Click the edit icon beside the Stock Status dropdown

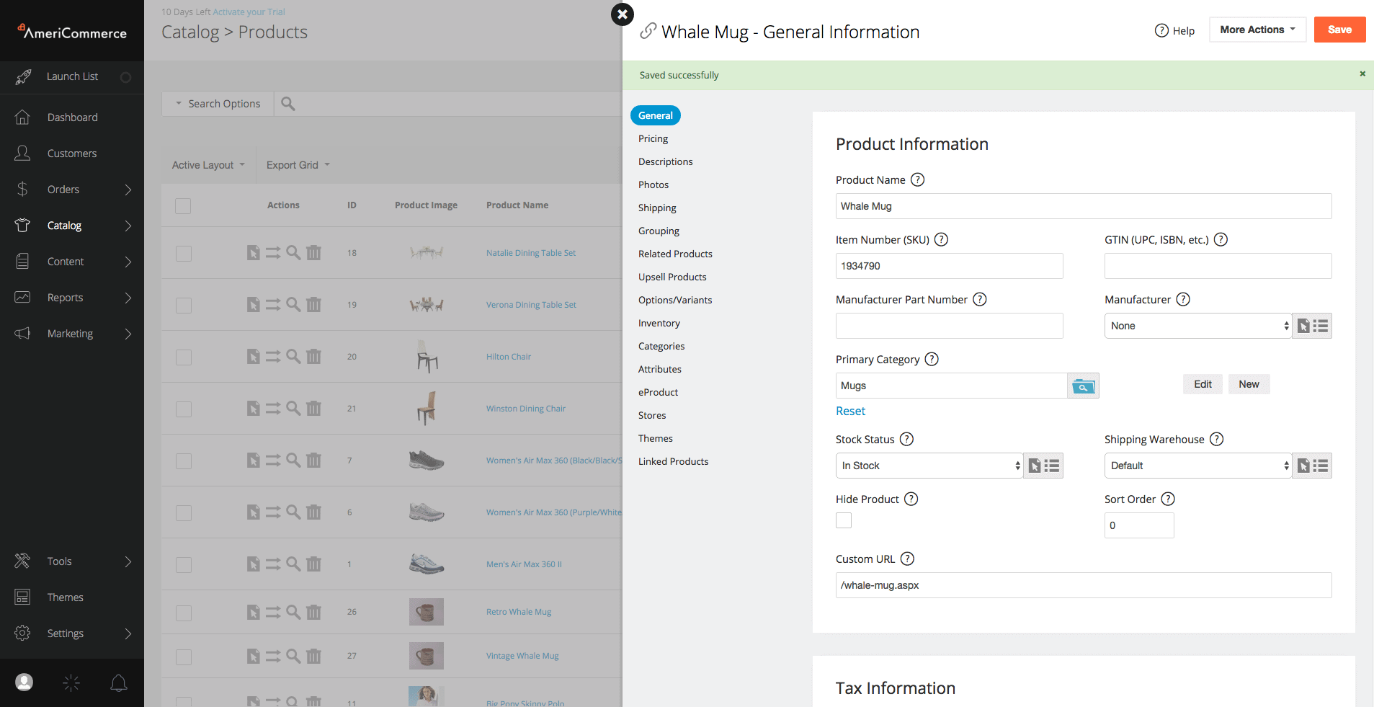[x=1035, y=466]
